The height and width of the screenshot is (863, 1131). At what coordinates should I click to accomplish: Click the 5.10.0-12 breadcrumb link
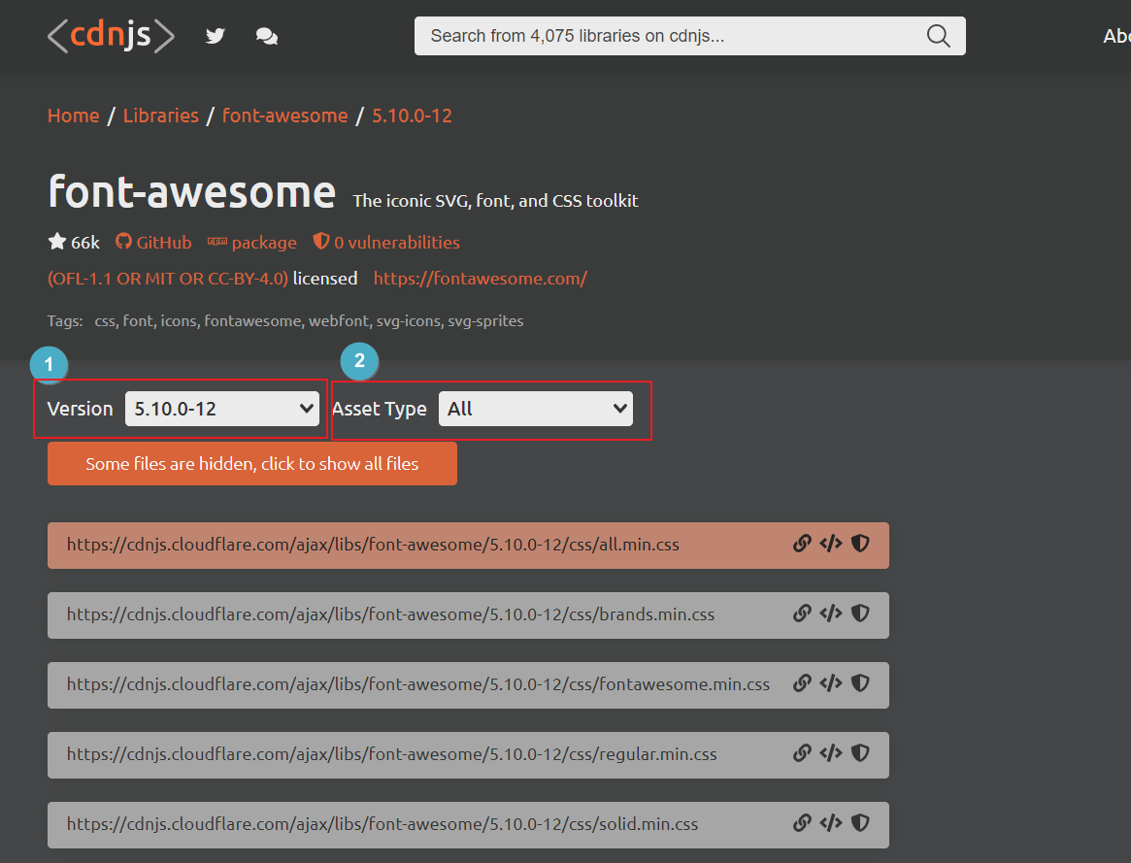[412, 116]
